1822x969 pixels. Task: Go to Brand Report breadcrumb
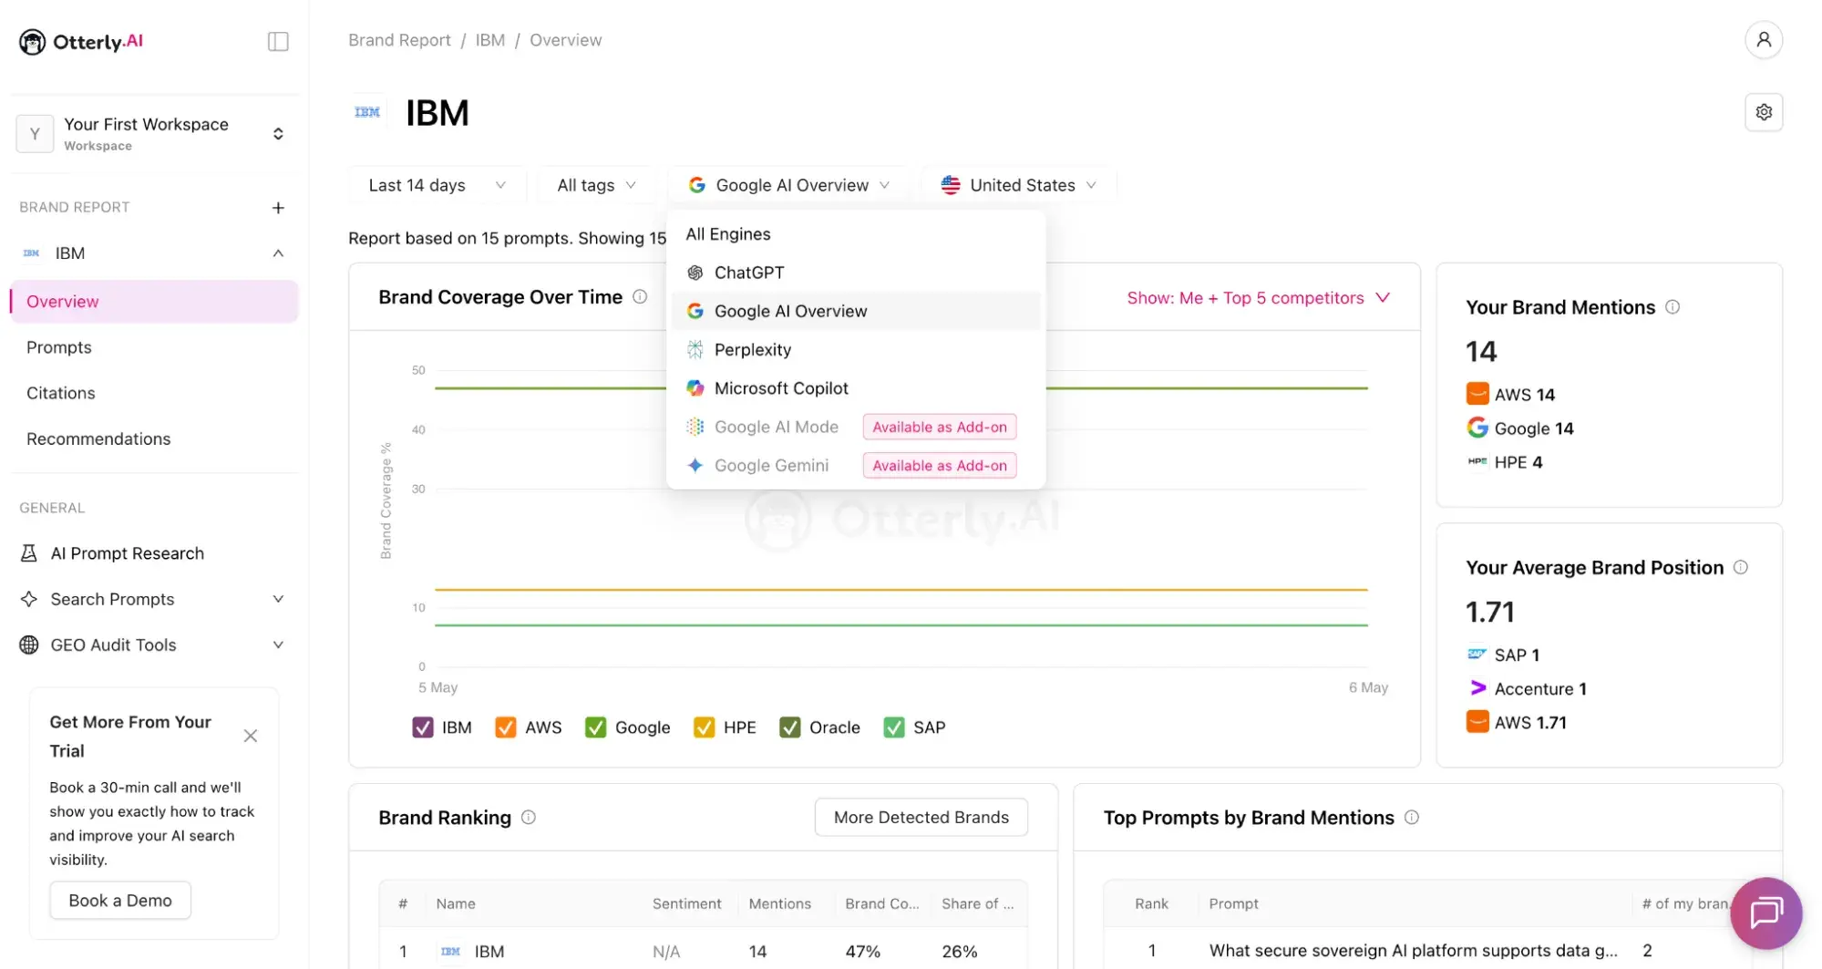[399, 40]
